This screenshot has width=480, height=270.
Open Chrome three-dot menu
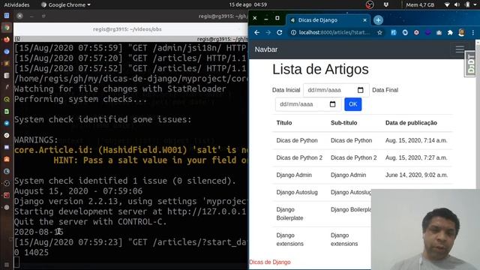473,32
